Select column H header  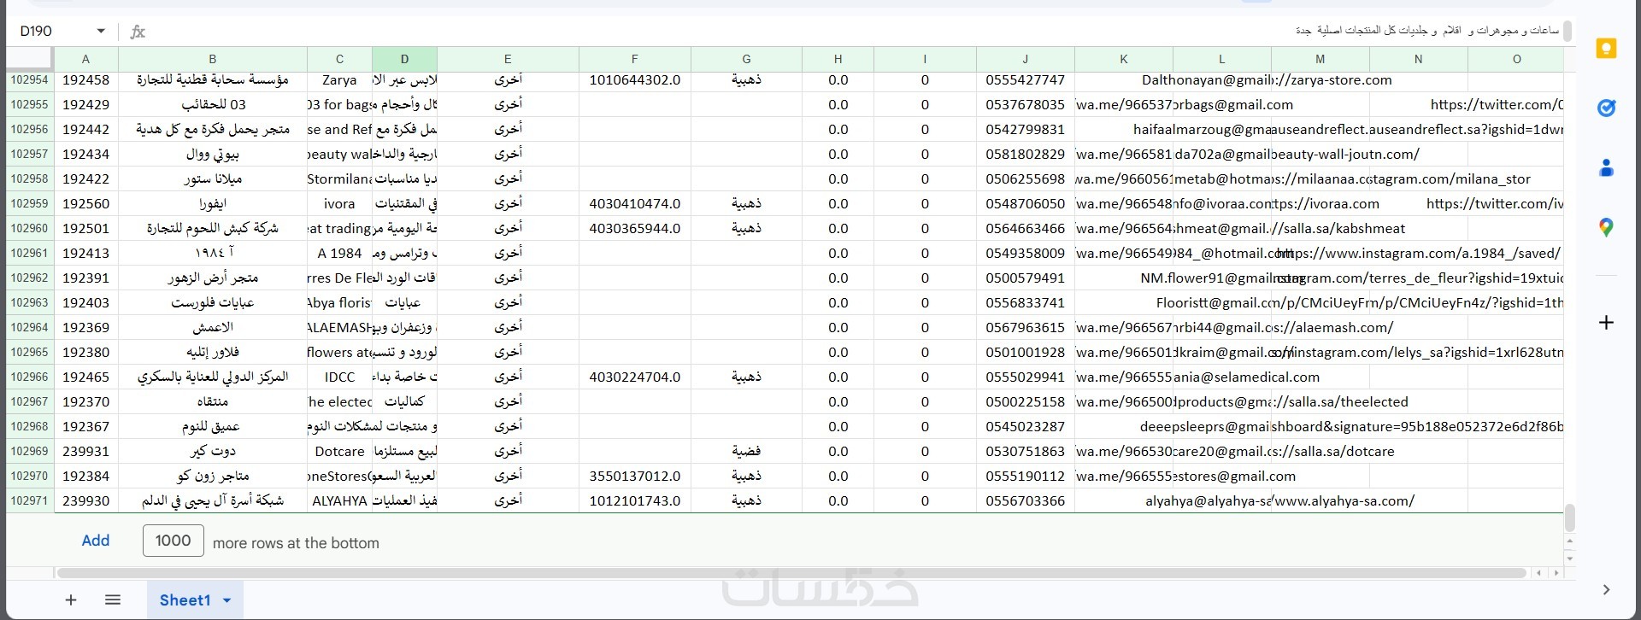pos(838,59)
